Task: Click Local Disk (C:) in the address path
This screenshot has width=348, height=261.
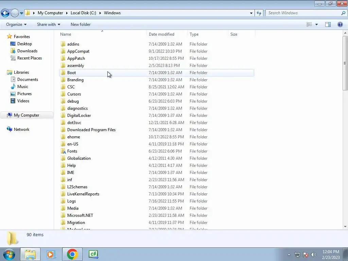Action: pos(83,13)
